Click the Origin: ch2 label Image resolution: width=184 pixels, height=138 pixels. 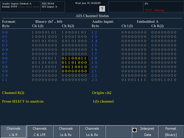[x=102, y=93]
